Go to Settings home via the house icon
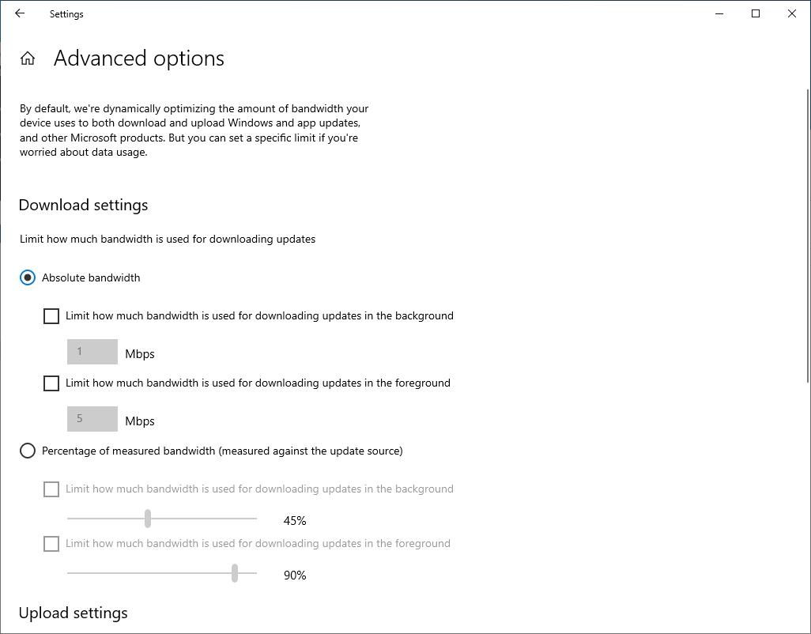The width and height of the screenshot is (811, 634). 28,58
